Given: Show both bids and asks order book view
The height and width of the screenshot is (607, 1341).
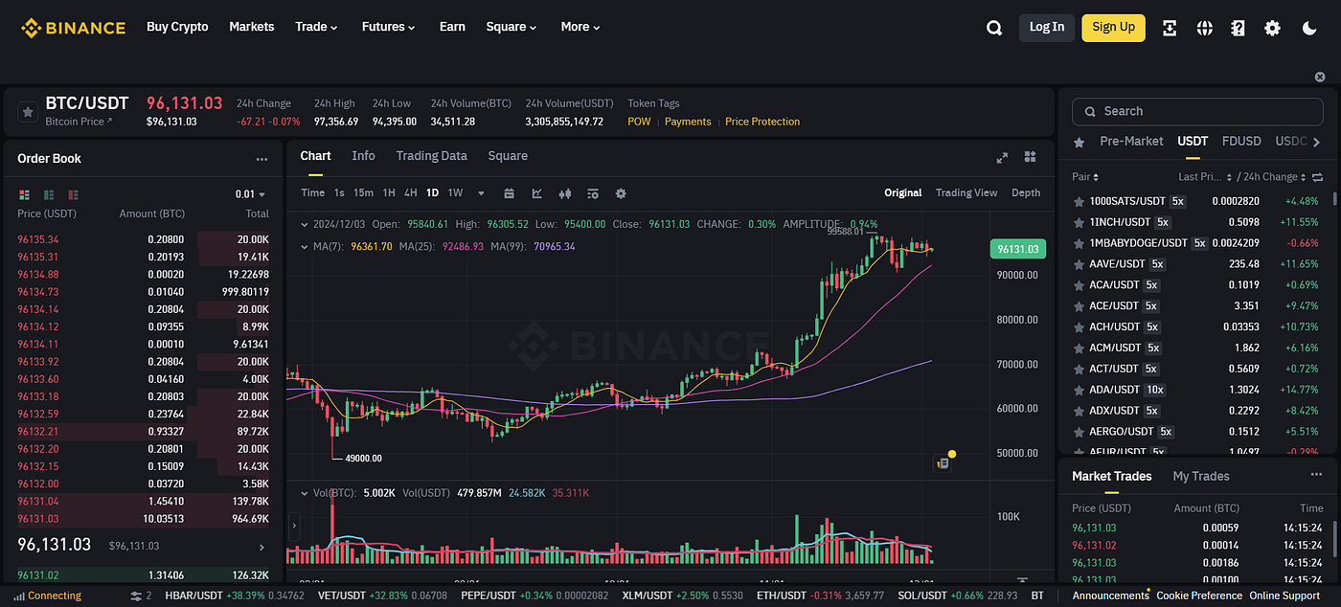Looking at the screenshot, I should coord(24,194).
